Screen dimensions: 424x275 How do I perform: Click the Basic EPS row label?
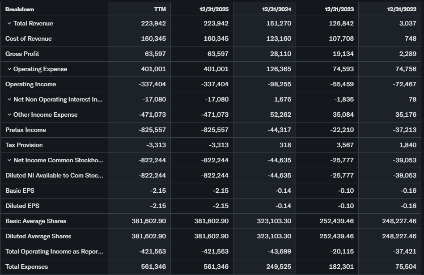(20, 191)
